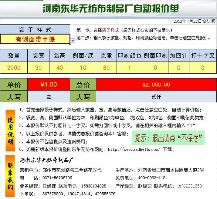Click the uppercase total 贰仟 cell

pyautogui.click(x=156, y=97)
